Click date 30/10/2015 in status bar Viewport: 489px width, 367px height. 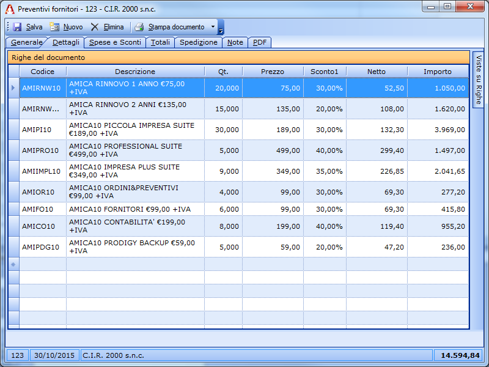54,355
